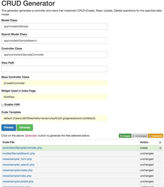Click the Controller Class label
The height and width of the screenshot is (187, 164).
pos(12,49)
